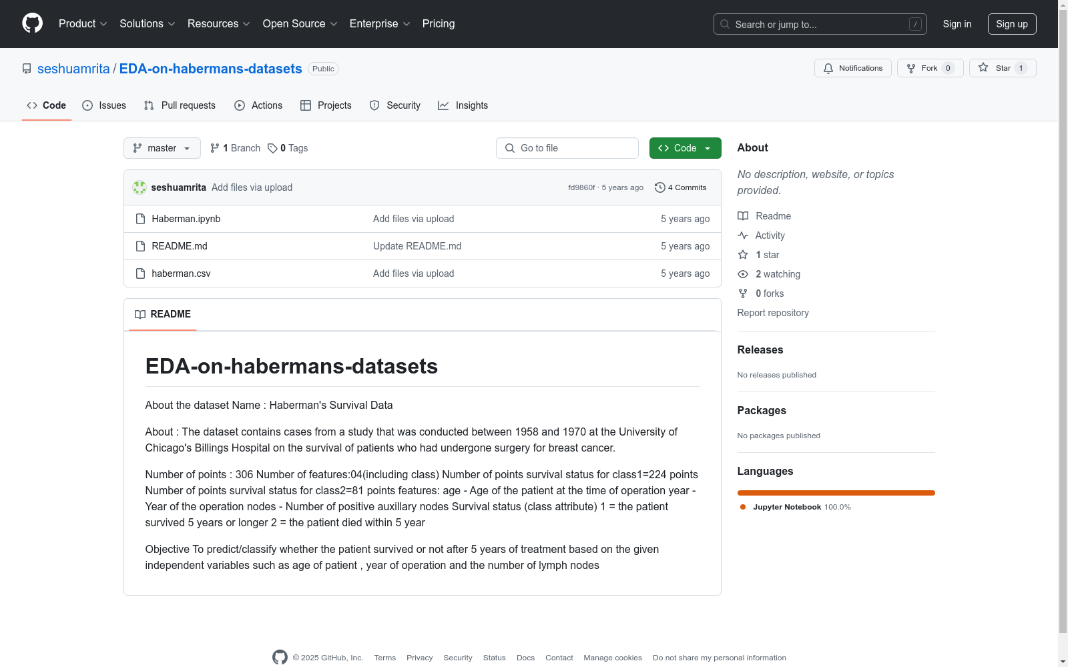Click the repository icon beside seshuamrita
Viewport: 1068px width, 667px height.
27,69
